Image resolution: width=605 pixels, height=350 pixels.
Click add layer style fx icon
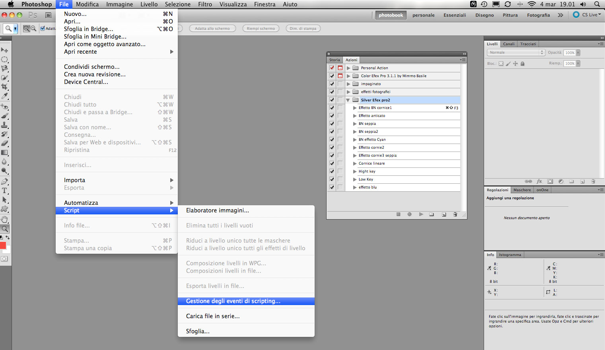[539, 181]
